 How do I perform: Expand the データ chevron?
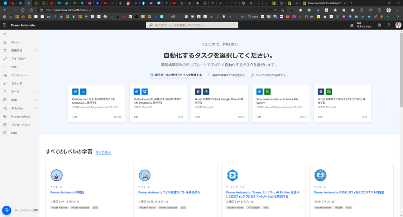[x=35, y=92]
